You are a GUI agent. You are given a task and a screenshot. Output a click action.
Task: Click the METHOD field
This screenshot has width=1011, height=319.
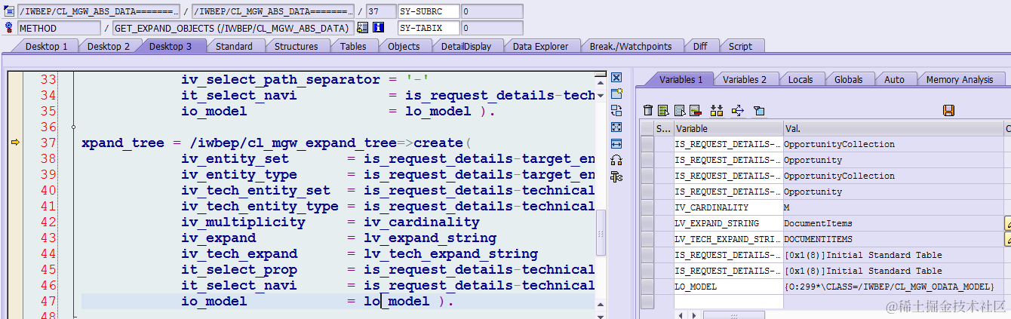point(59,28)
